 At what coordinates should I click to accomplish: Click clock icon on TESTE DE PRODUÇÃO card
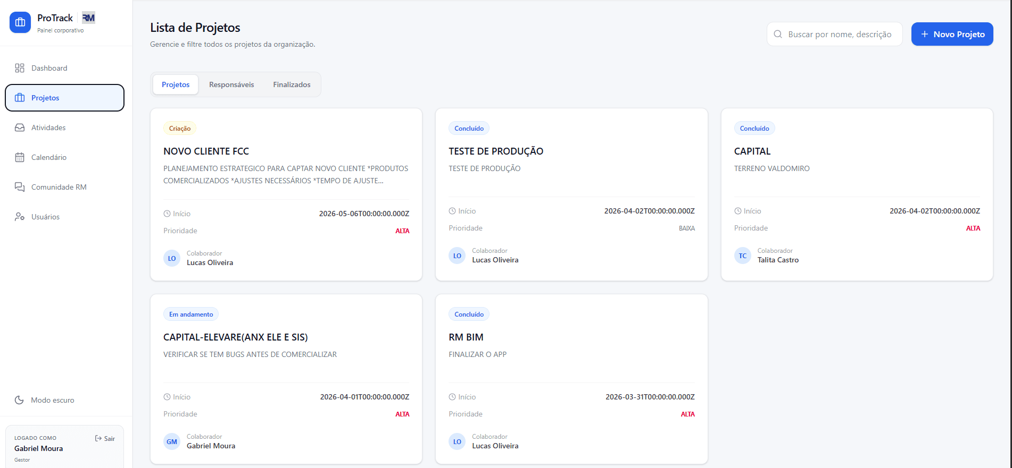[452, 211]
